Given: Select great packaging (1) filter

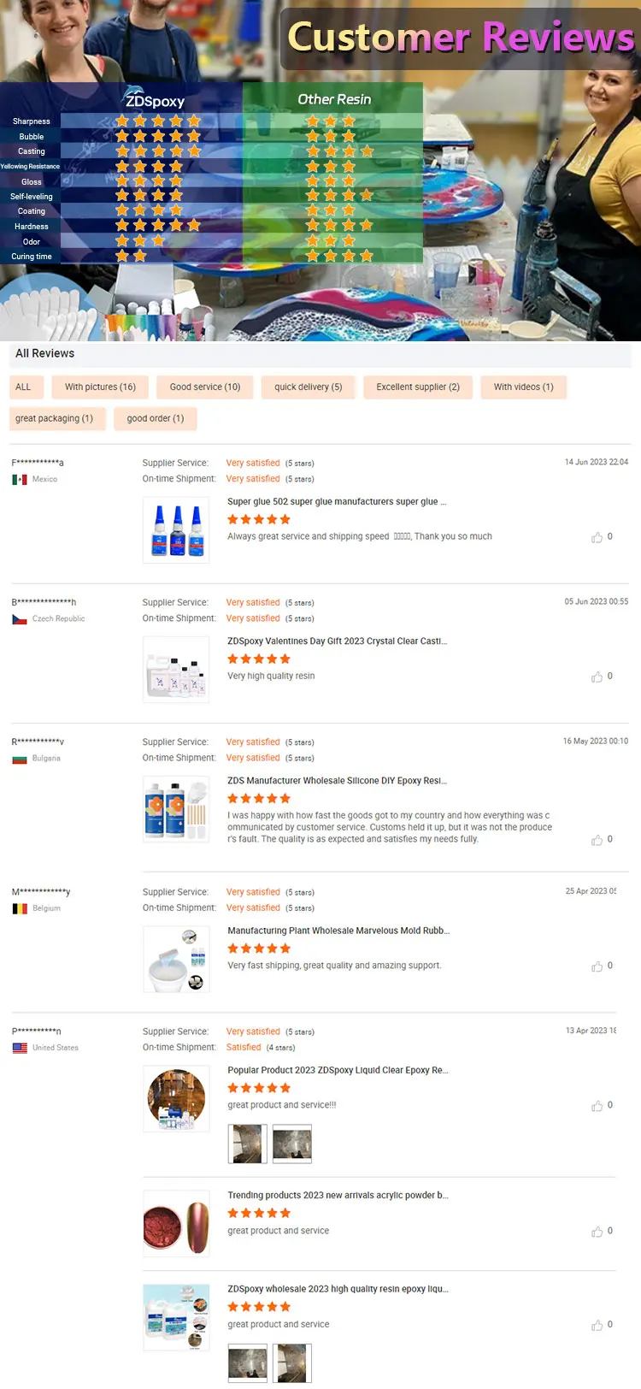Looking at the screenshot, I should [54, 419].
